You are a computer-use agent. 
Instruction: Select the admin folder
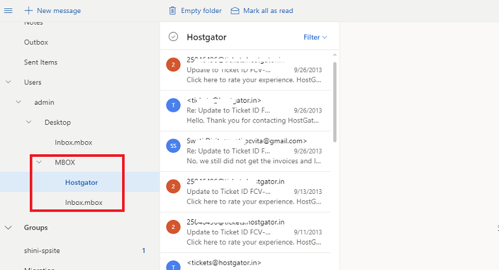click(44, 102)
